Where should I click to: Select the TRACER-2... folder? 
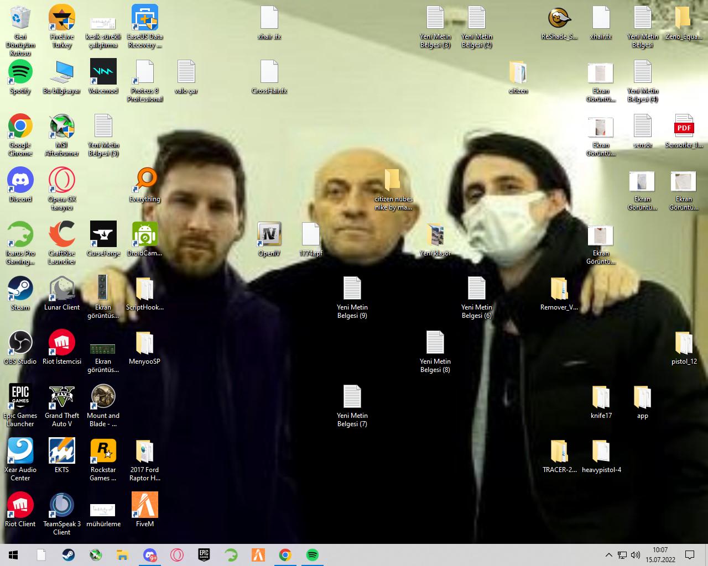pos(560,455)
